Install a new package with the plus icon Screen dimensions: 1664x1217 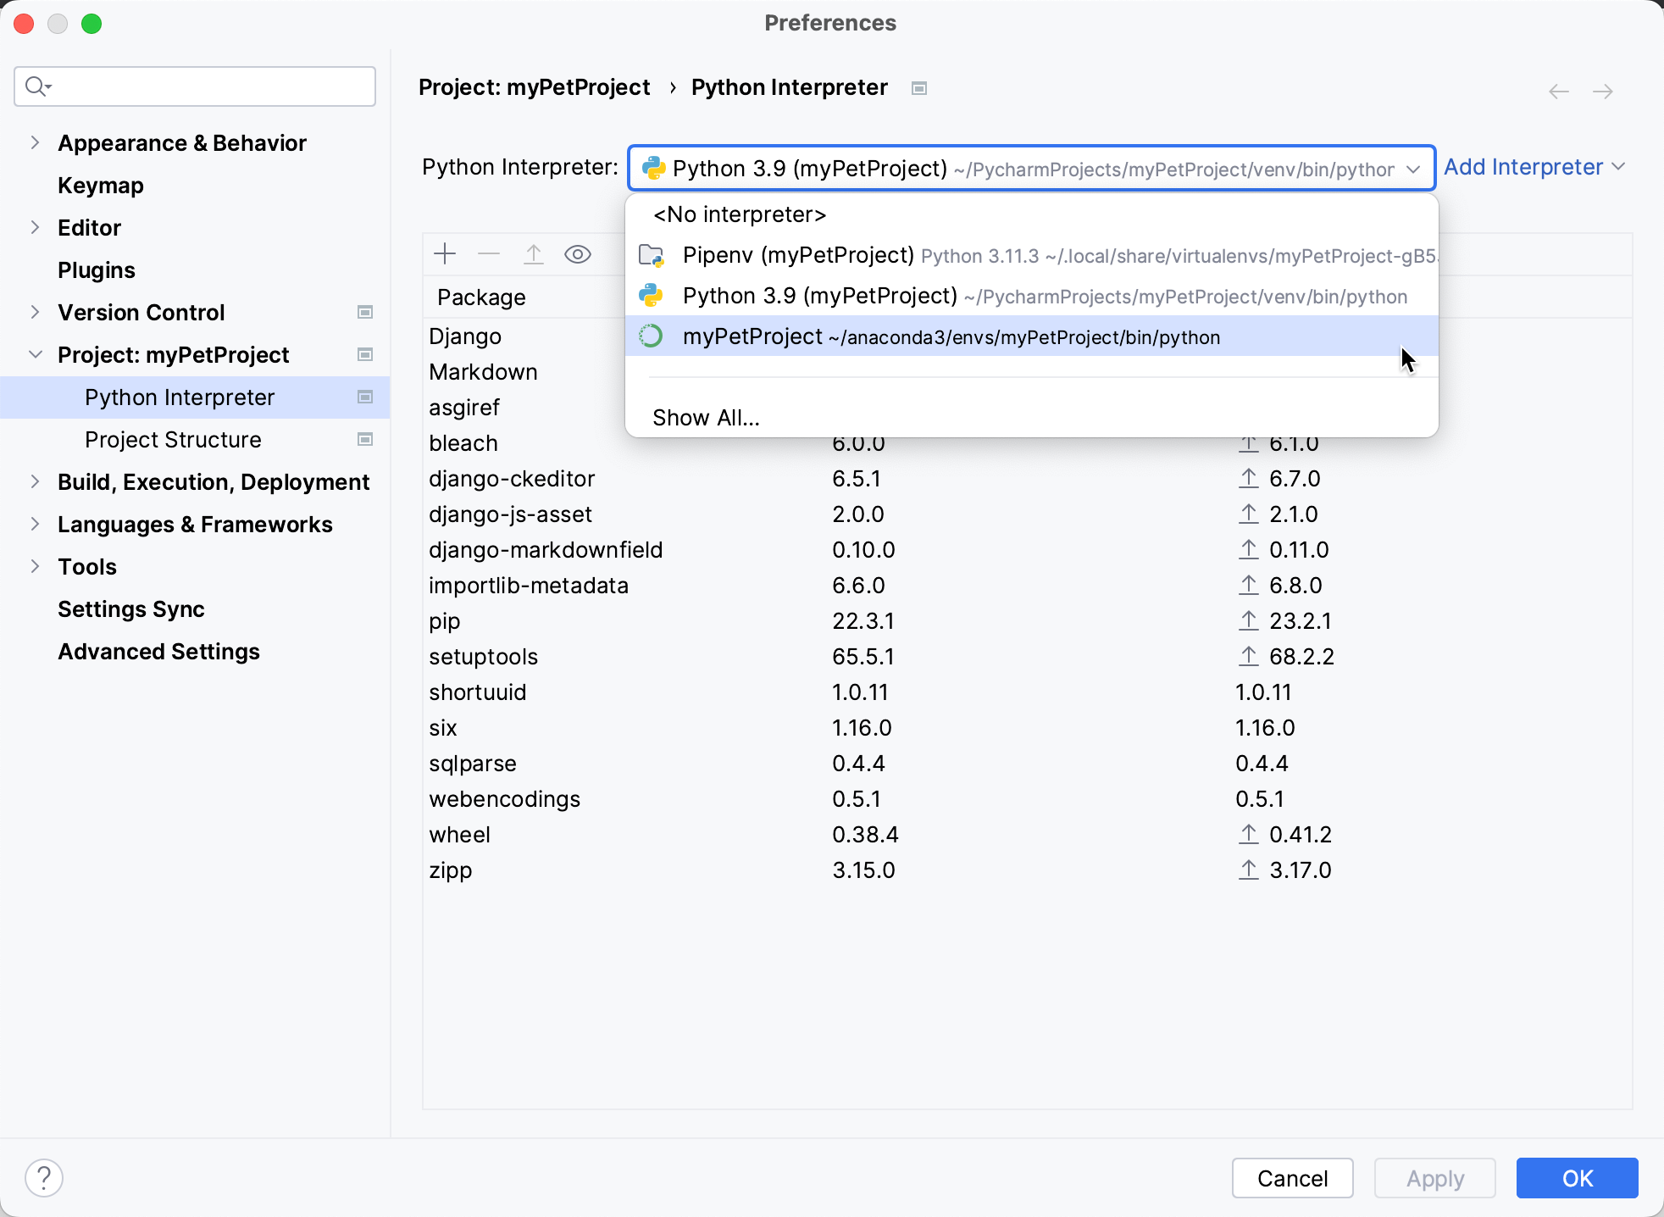tap(445, 253)
